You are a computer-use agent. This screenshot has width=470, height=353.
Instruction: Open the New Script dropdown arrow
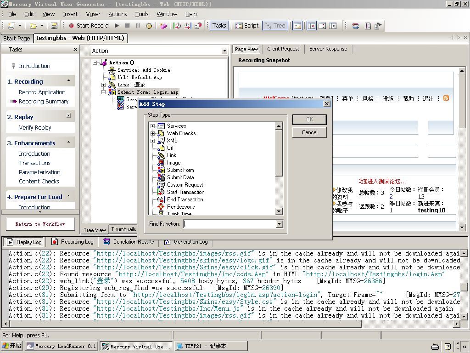[20, 26]
